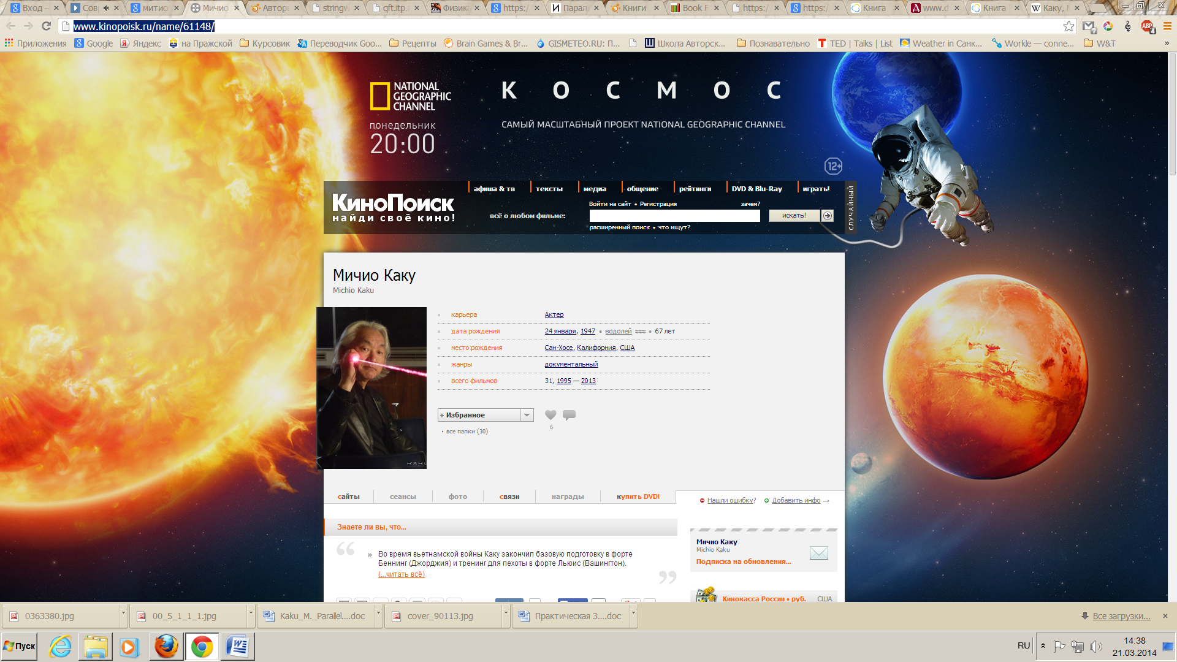Switch to the связи tab

[509, 496]
